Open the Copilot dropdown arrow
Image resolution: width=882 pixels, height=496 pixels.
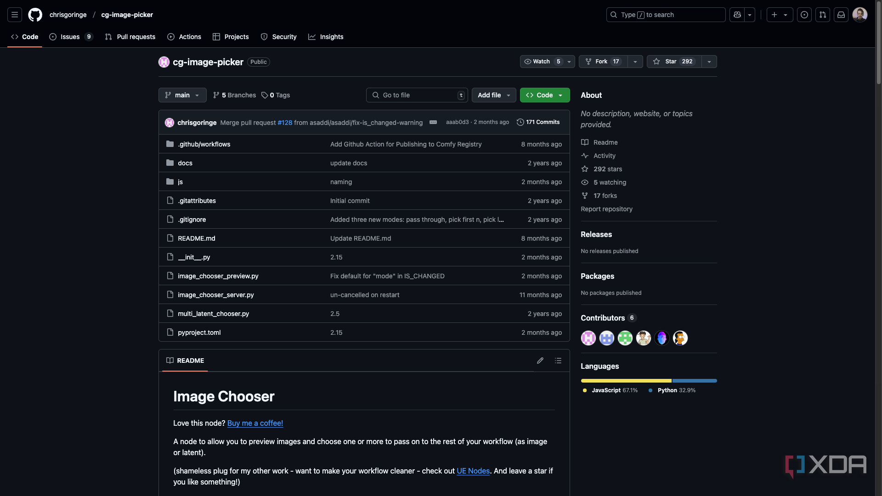750,15
